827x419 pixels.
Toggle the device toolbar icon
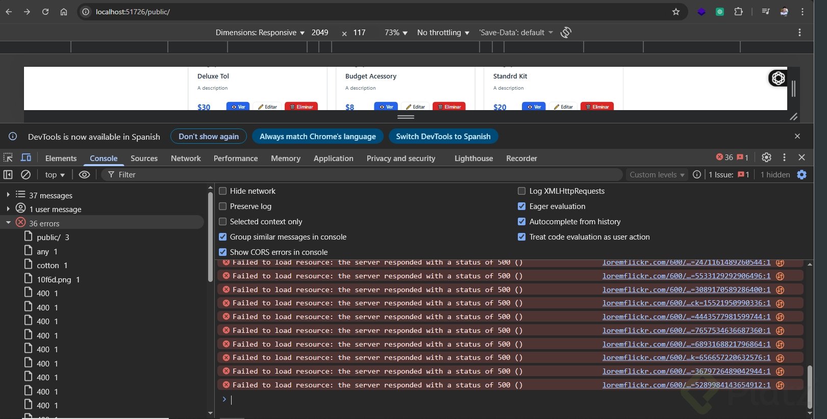26,158
